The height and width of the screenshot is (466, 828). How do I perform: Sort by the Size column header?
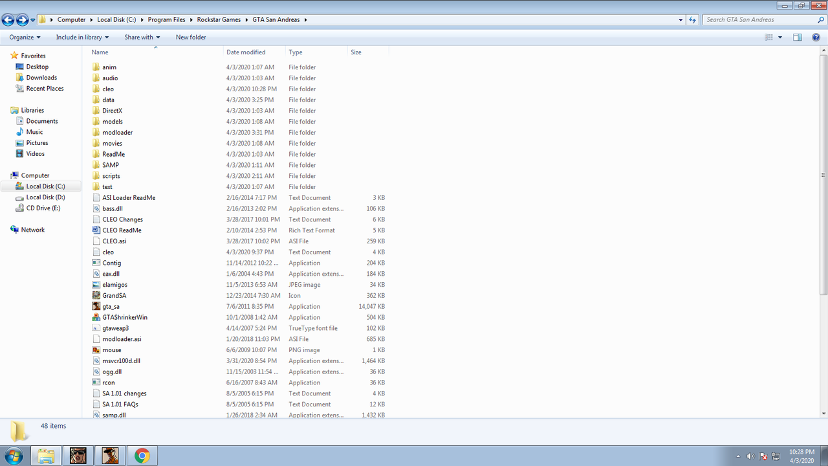367,52
